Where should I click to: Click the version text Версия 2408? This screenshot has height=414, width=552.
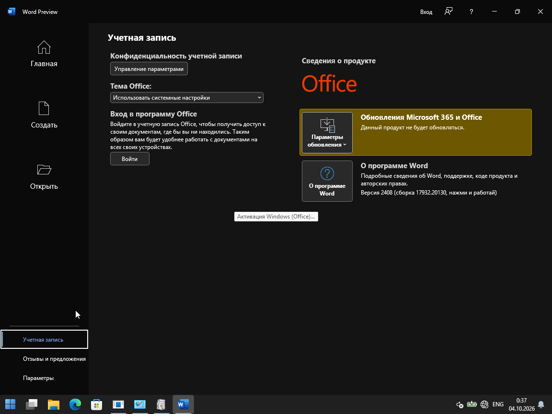pyautogui.click(x=429, y=193)
